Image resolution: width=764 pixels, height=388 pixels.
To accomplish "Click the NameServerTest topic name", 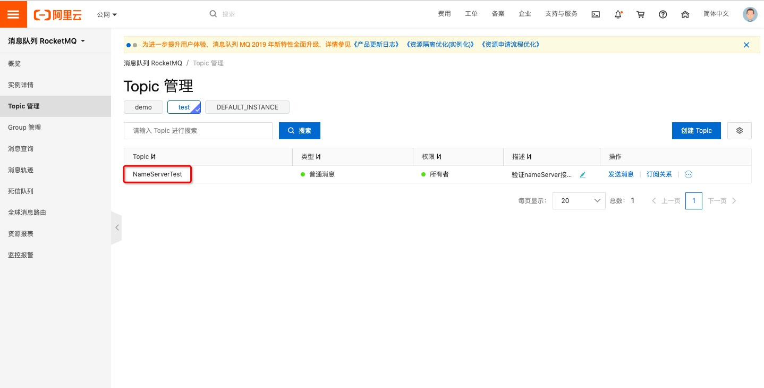I will (x=157, y=174).
